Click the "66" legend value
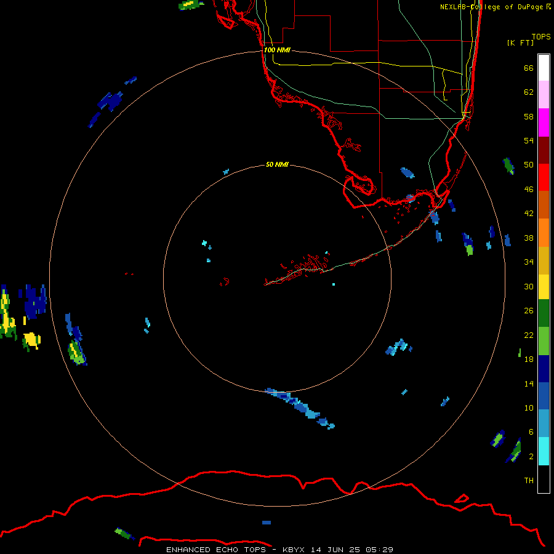Viewport: 554px width, 554px height. coord(529,68)
